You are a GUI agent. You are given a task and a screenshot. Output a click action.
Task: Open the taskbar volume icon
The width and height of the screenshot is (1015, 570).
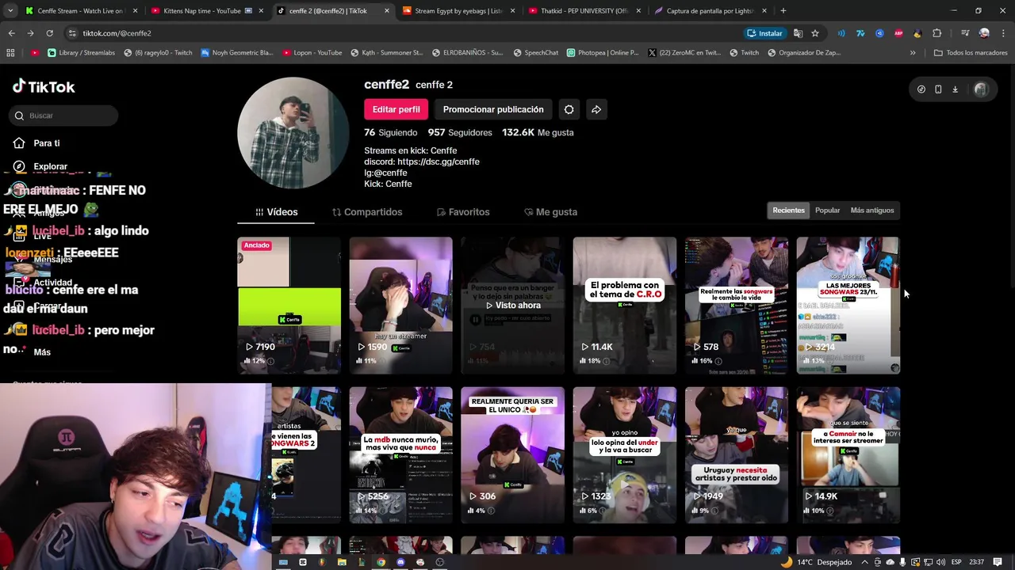tap(940, 562)
